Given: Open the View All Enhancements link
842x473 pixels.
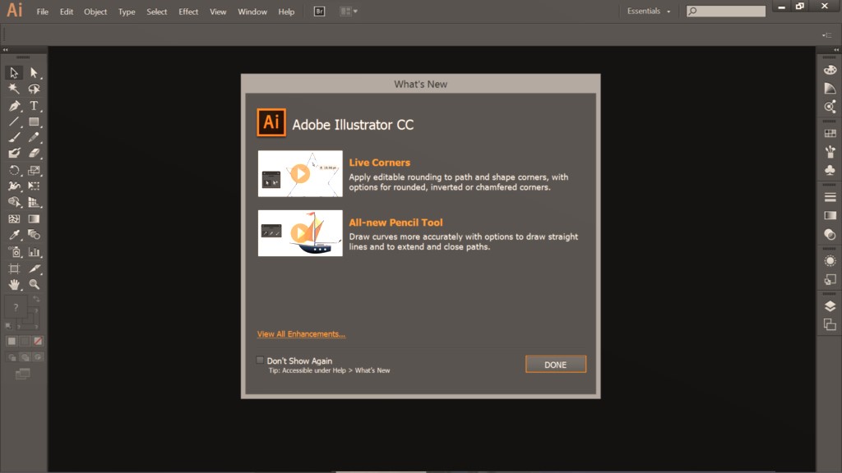Looking at the screenshot, I should (301, 334).
